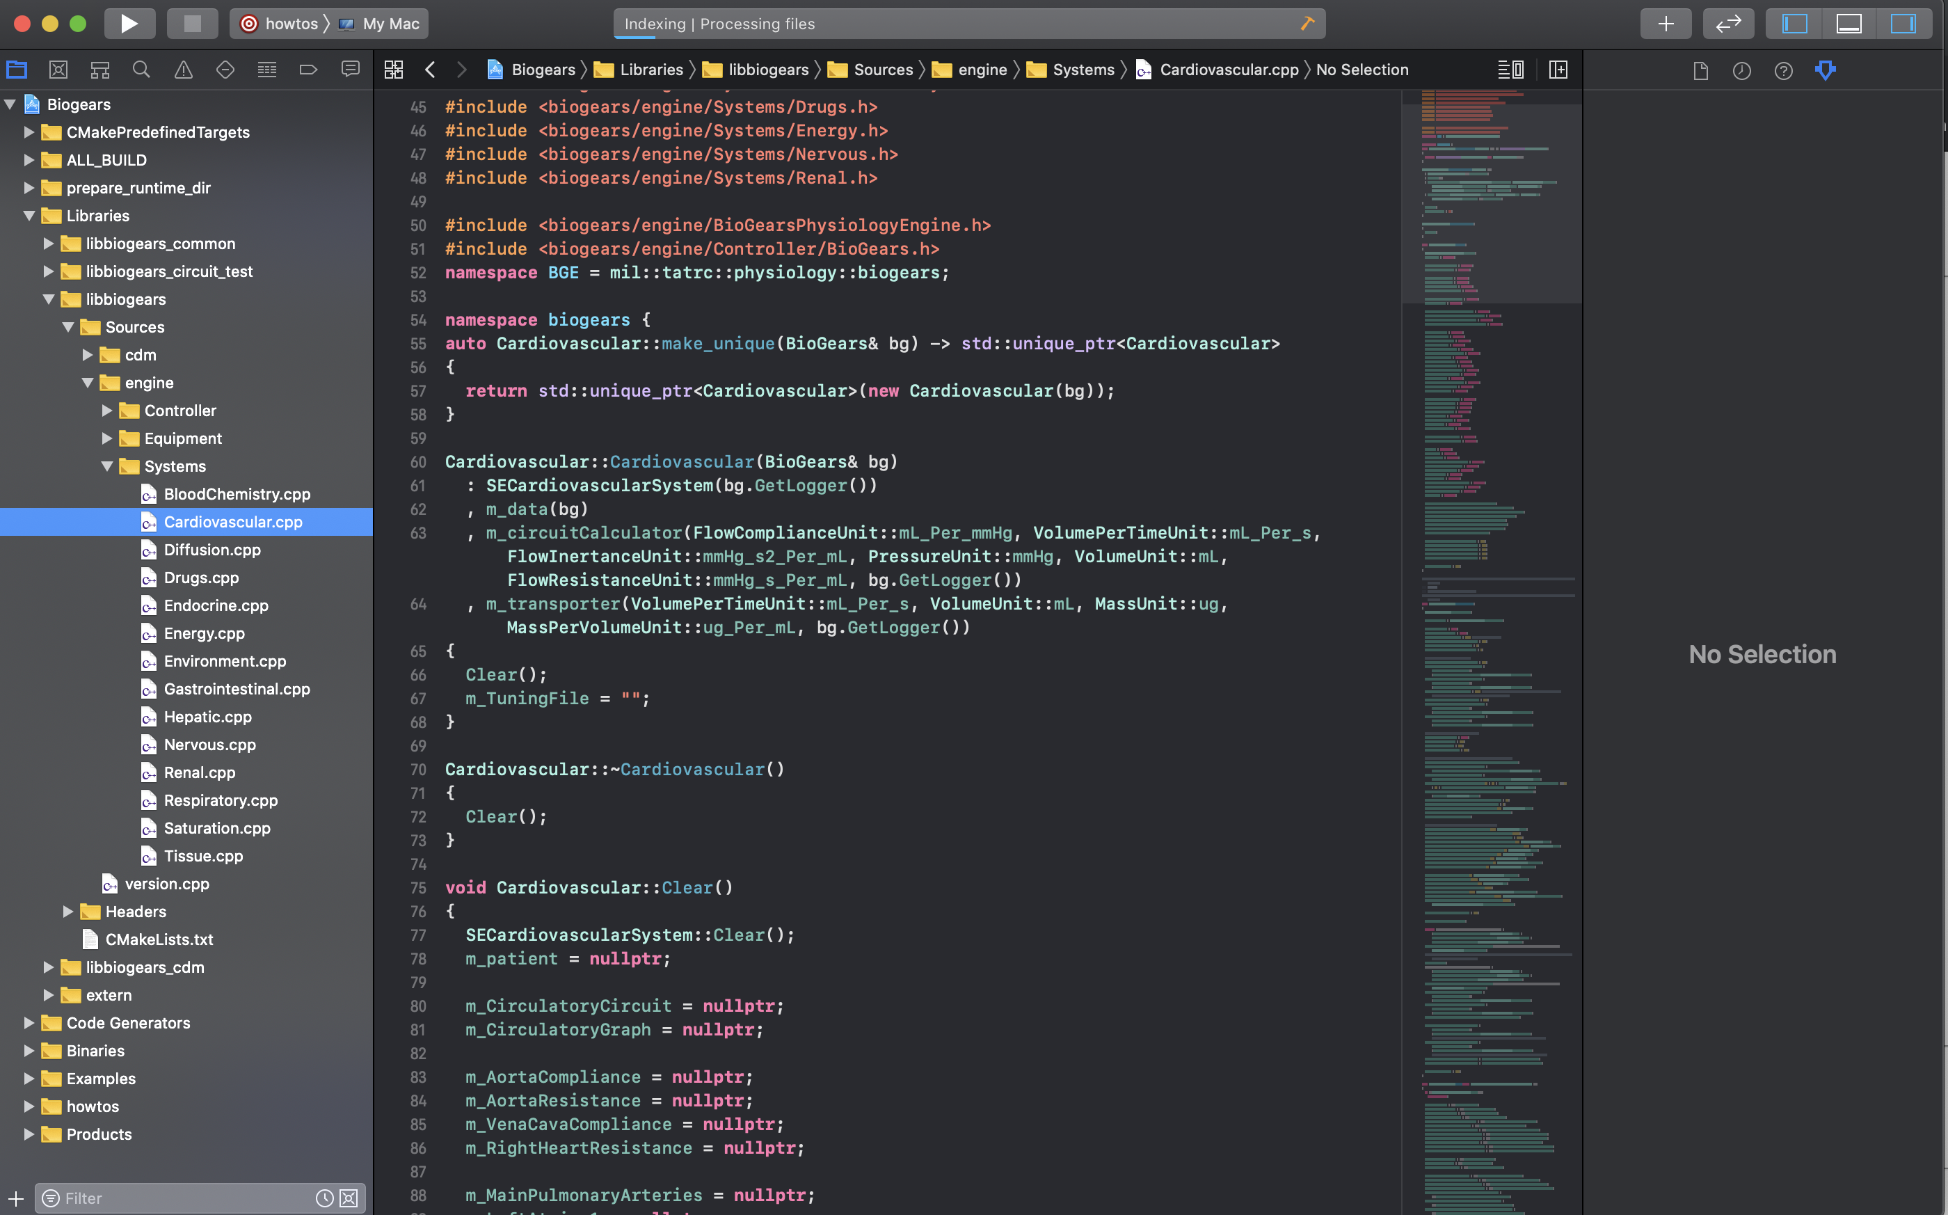Show the Test navigator
Screen dimensions: 1948x1215
click(225, 70)
